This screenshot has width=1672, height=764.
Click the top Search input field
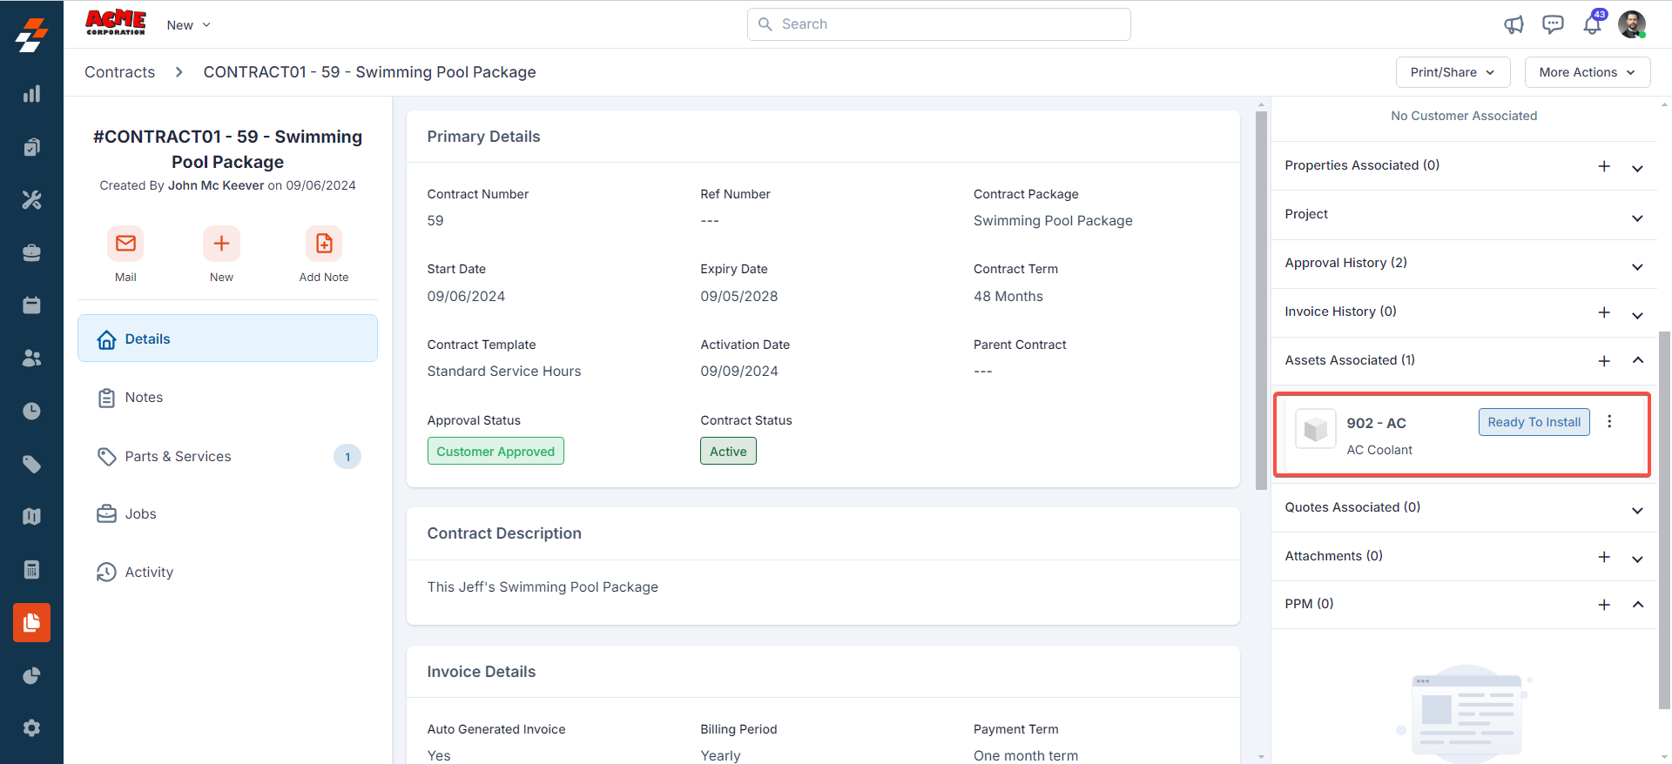pyautogui.click(x=939, y=24)
